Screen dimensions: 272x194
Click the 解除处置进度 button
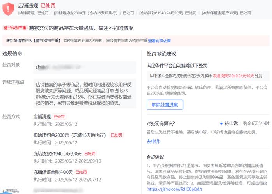(x=164, y=105)
